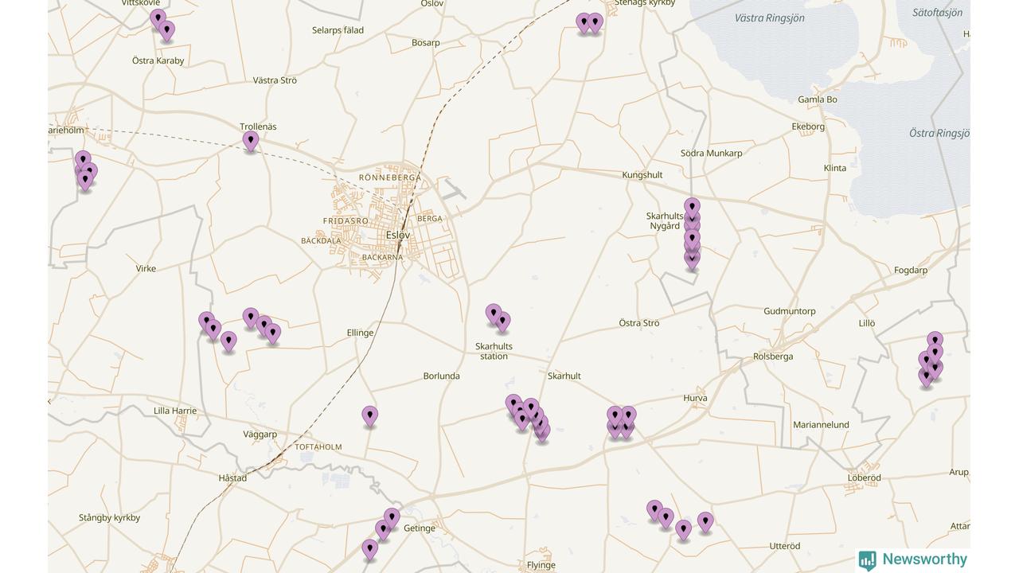
Task: Click the Lillö label
Action: point(867,323)
